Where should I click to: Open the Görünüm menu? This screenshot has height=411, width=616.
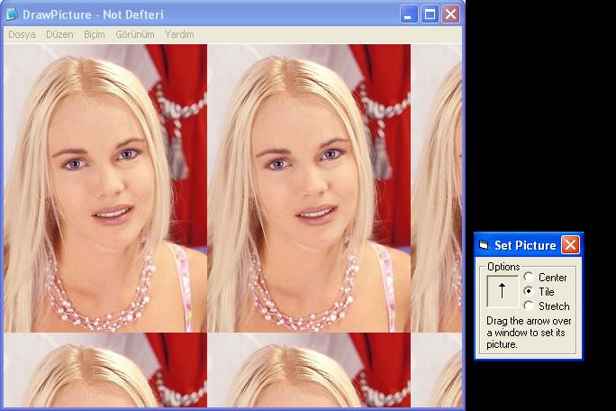[135, 34]
